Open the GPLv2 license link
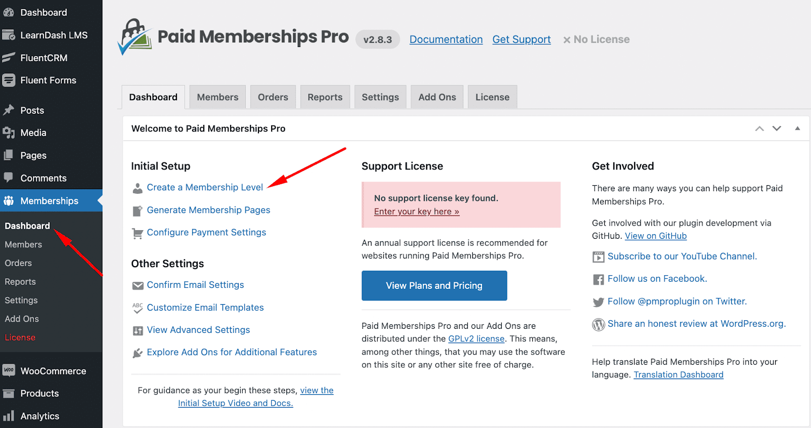 point(476,339)
